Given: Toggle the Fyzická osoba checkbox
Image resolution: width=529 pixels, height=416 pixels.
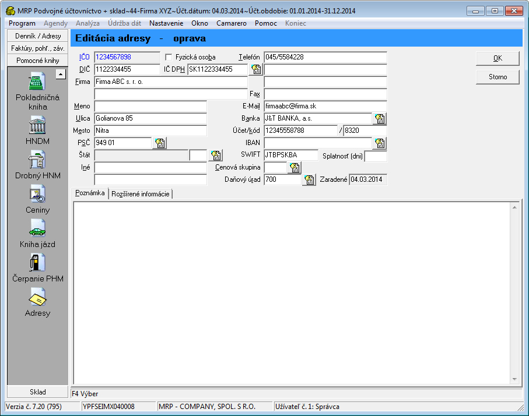Looking at the screenshot, I should 169,57.
